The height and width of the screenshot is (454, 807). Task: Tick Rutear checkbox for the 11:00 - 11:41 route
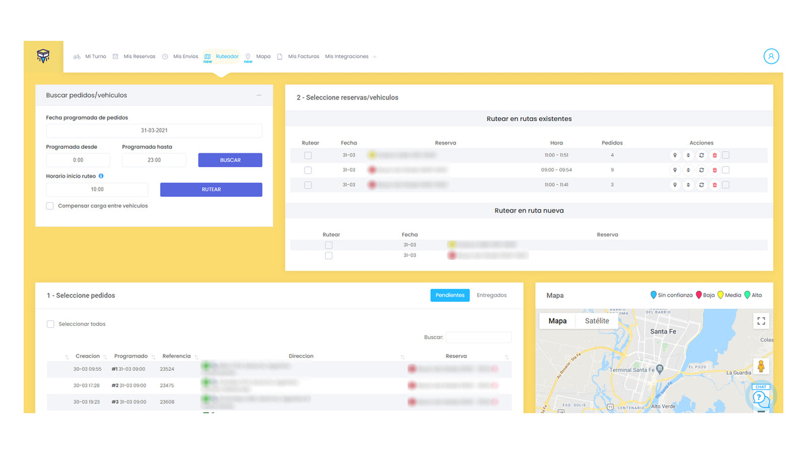(308, 185)
